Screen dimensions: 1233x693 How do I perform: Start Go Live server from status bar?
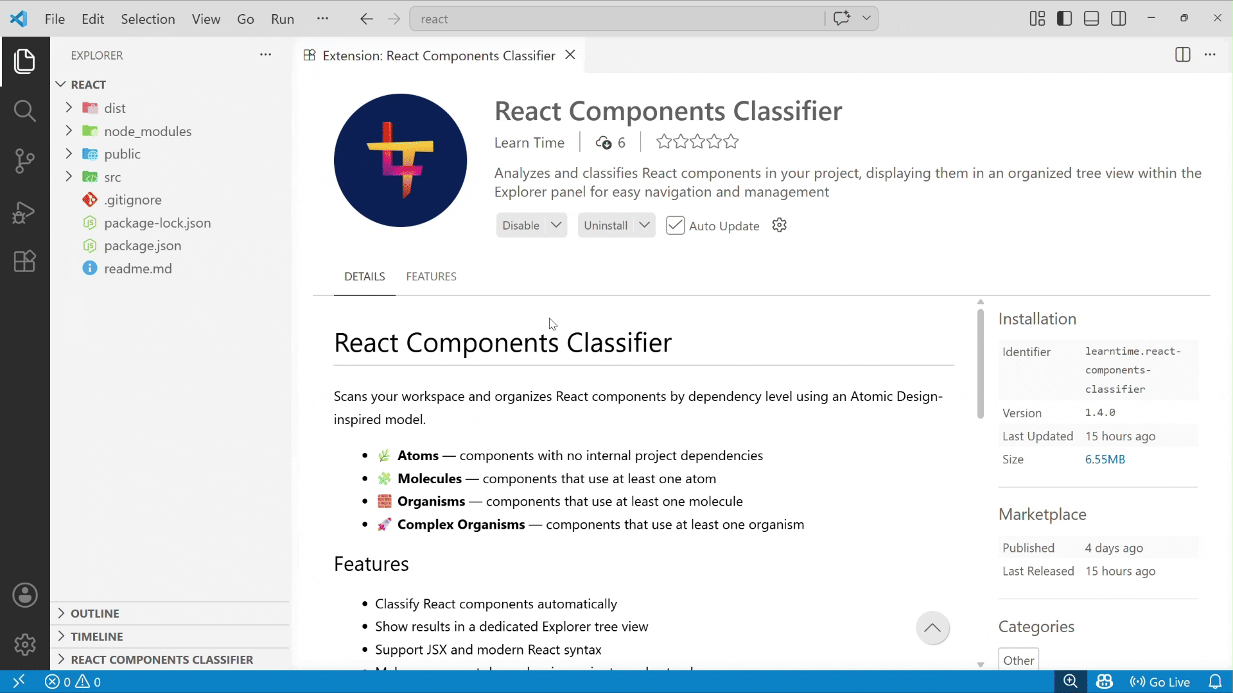[x=1160, y=682]
